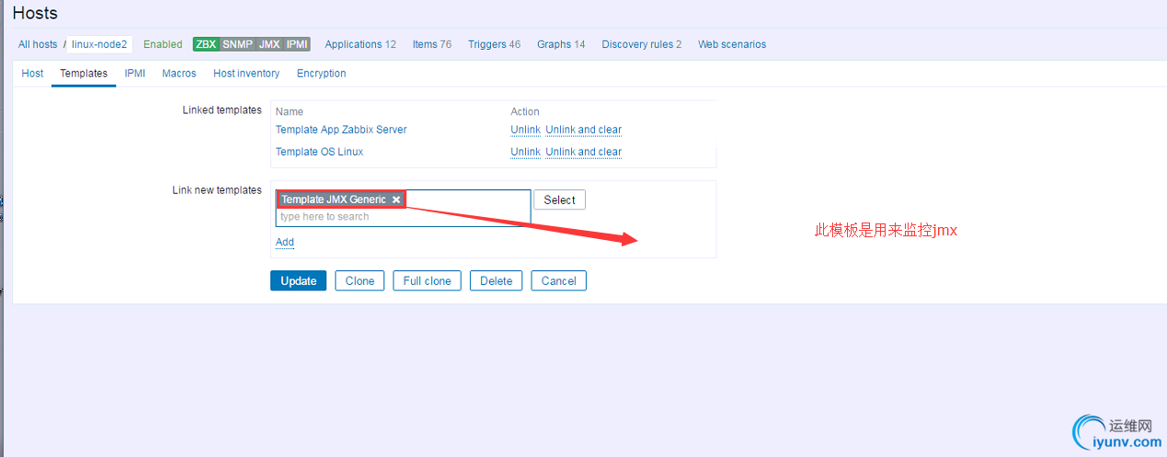Image resolution: width=1167 pixels, height=457 pixels.
Task: Open Web scenarios link
Action: coord(732,44)
